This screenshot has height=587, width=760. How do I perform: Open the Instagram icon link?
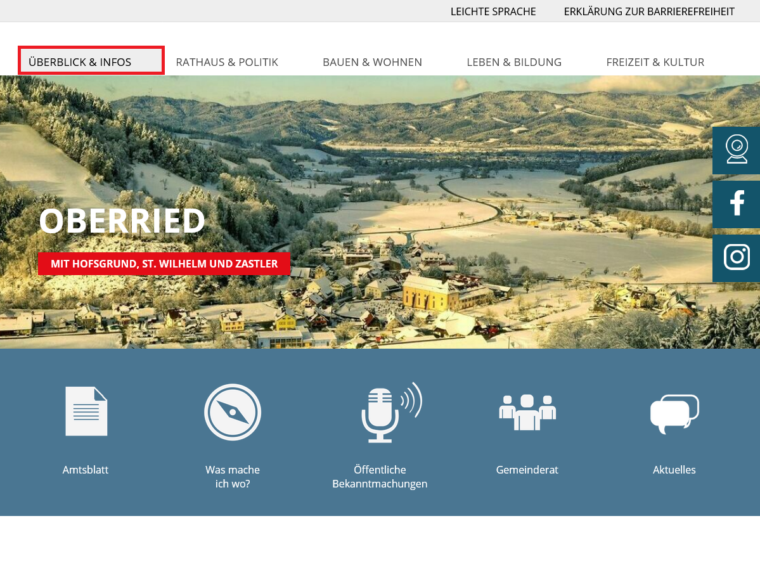(736, 258)
